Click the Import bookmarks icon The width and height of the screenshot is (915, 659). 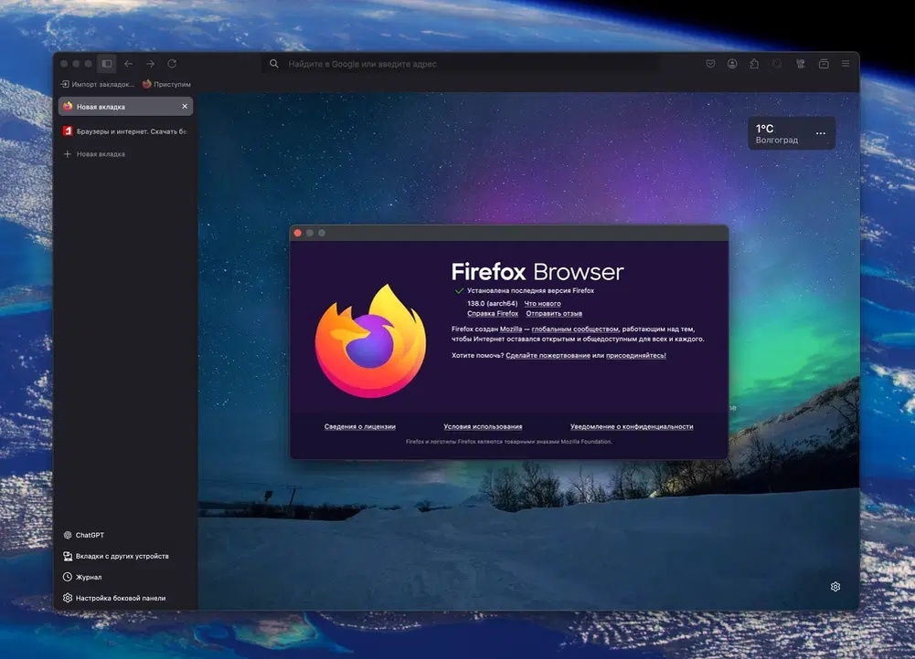tap(65, 84)
